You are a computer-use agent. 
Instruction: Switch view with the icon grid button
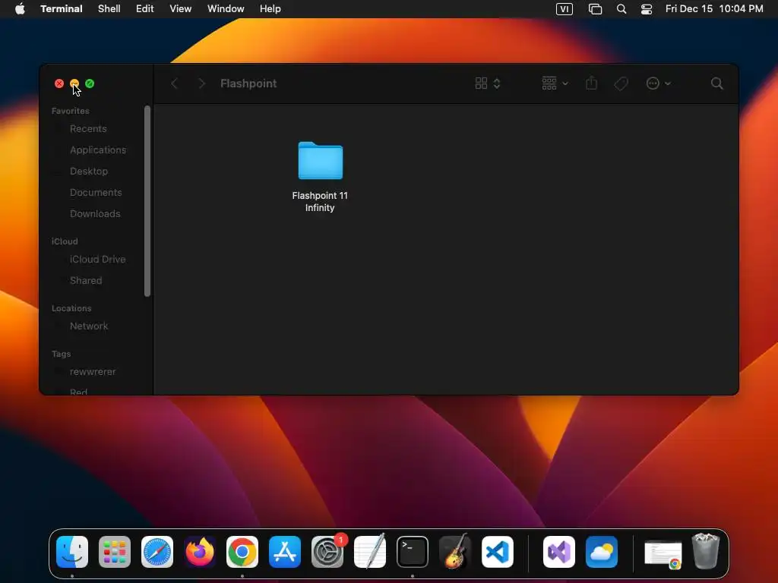click(481, 84)
